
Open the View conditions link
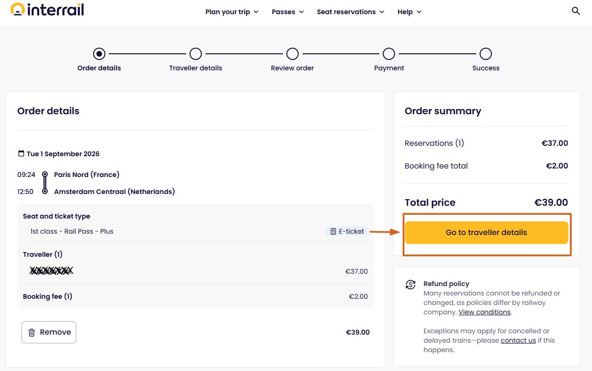coord(484,312)
